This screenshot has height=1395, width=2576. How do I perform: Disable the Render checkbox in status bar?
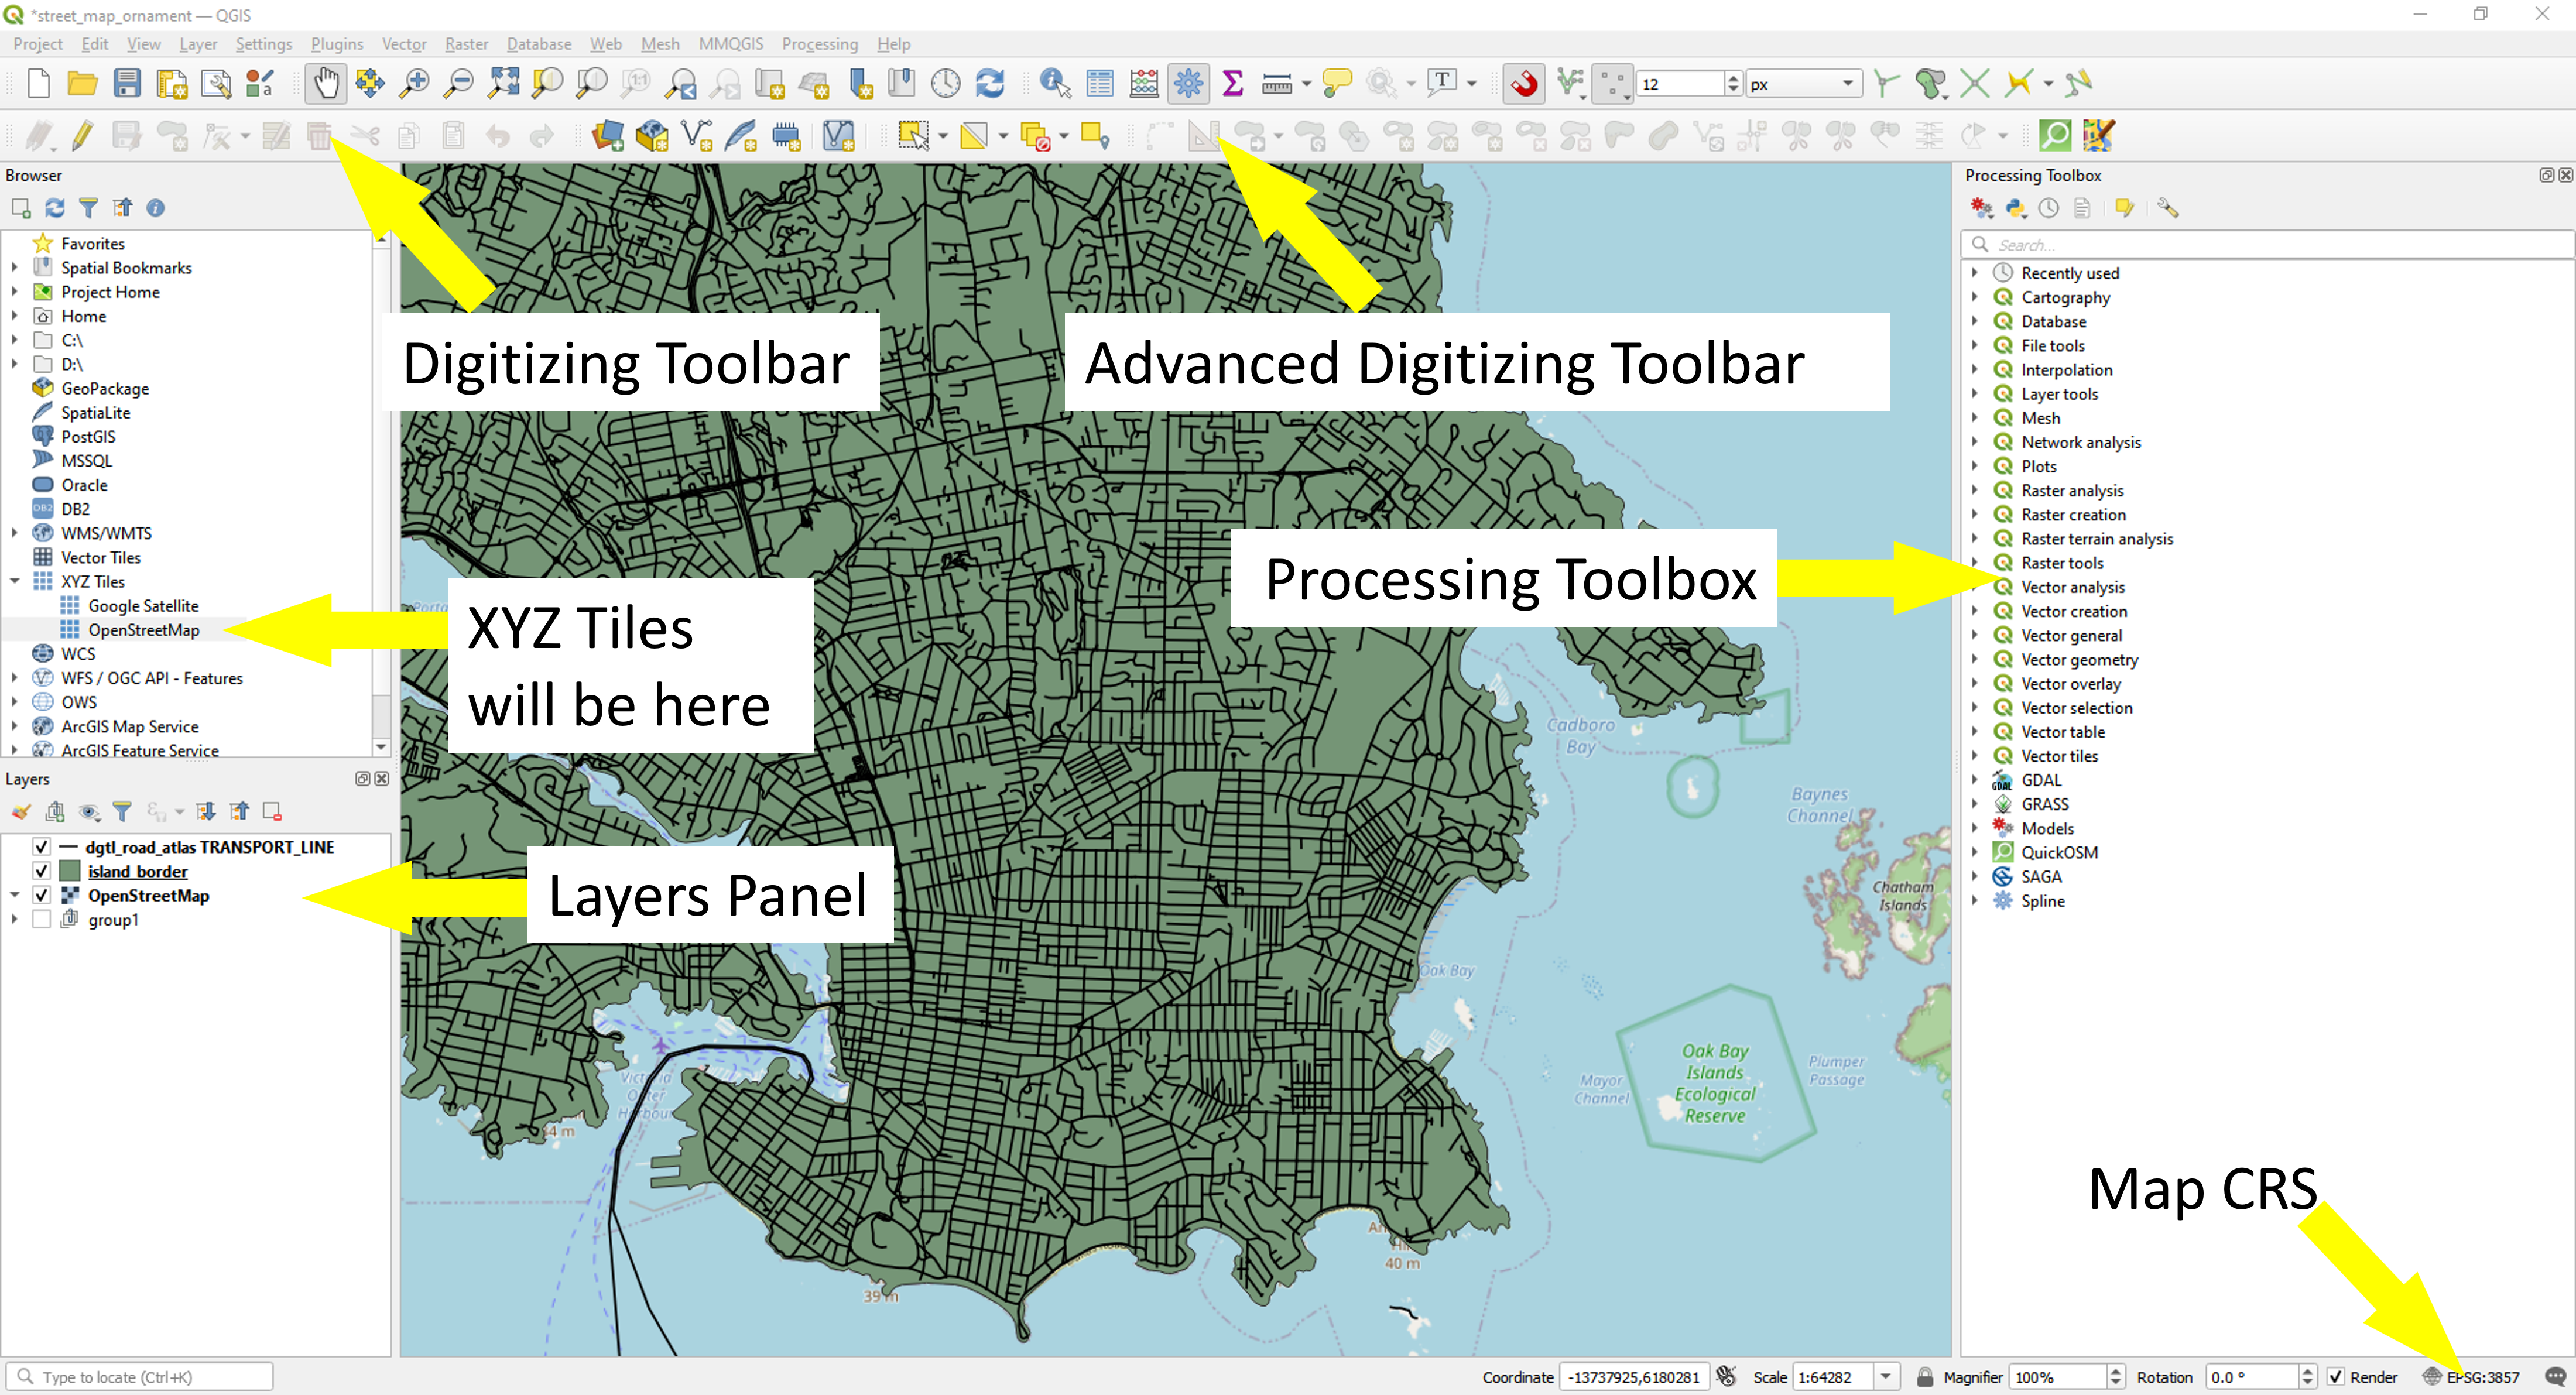pos(2335,1376)
